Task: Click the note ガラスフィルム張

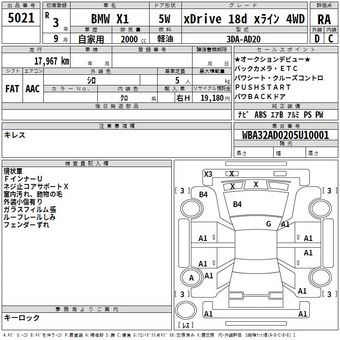Action: click(x=30, y=209)
